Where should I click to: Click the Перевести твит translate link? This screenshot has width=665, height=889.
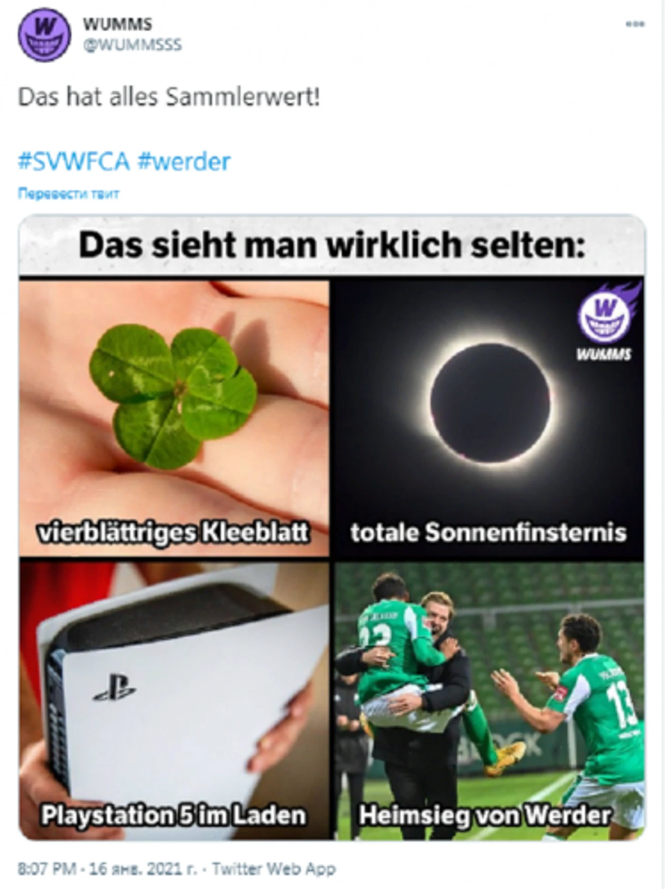tap(68, 194)
